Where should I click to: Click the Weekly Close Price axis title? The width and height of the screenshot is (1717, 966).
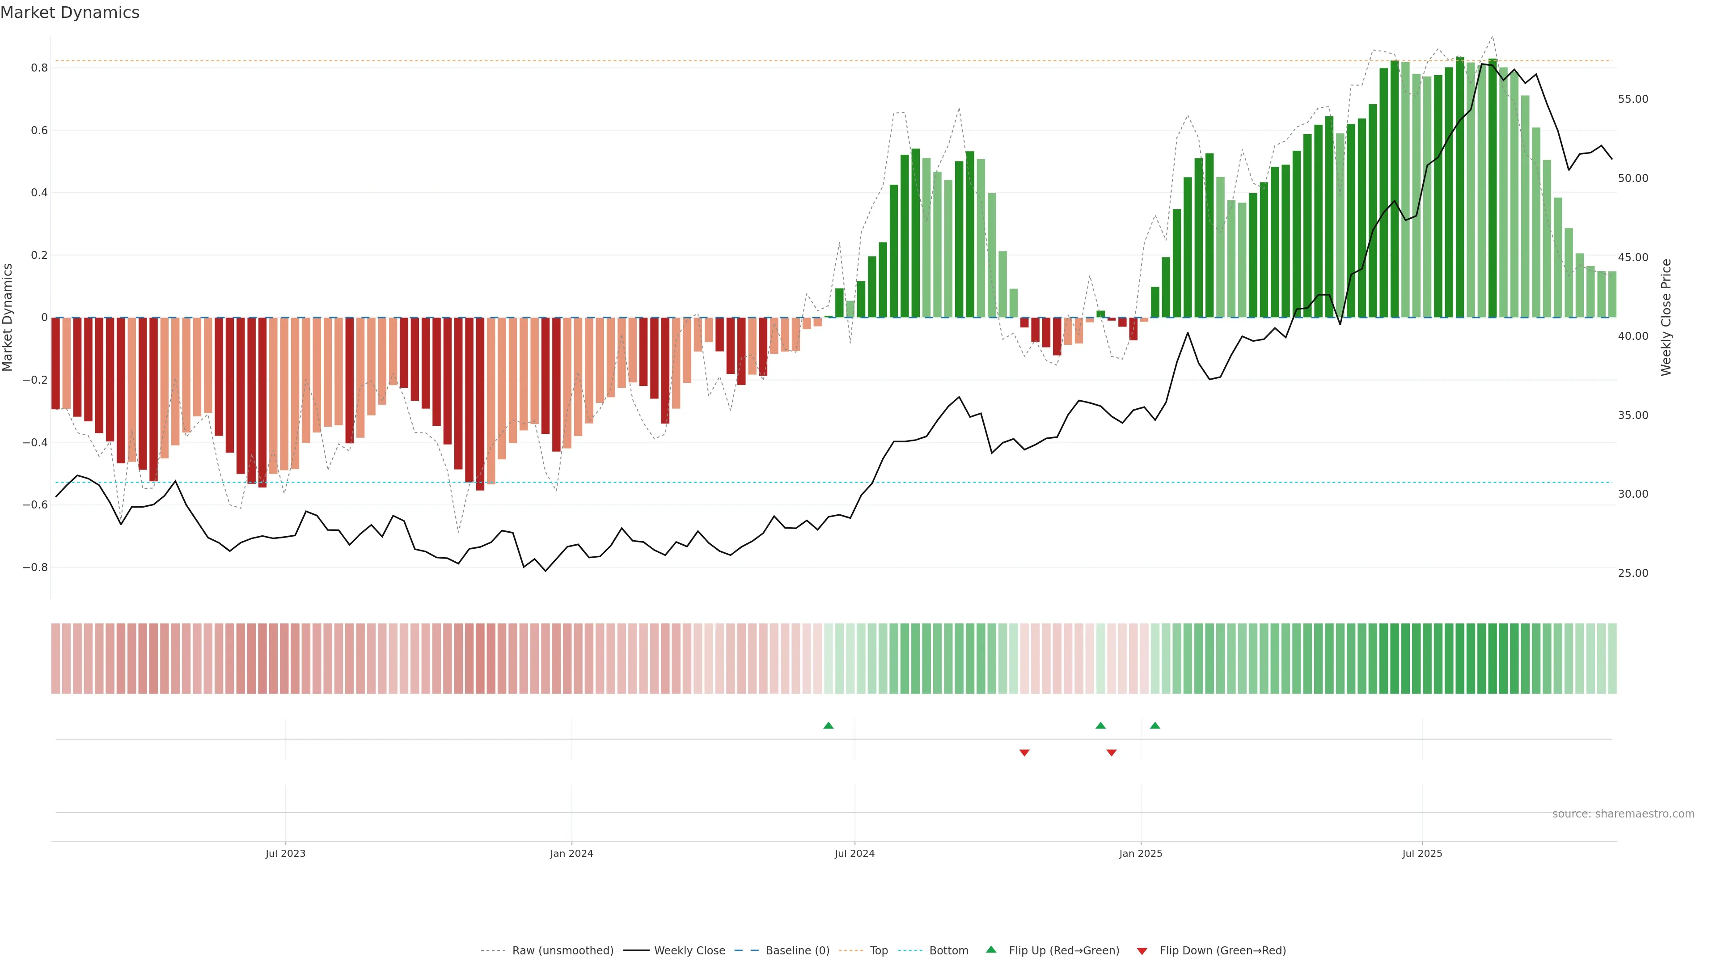pyautogui.click(x=1666, y=318)
